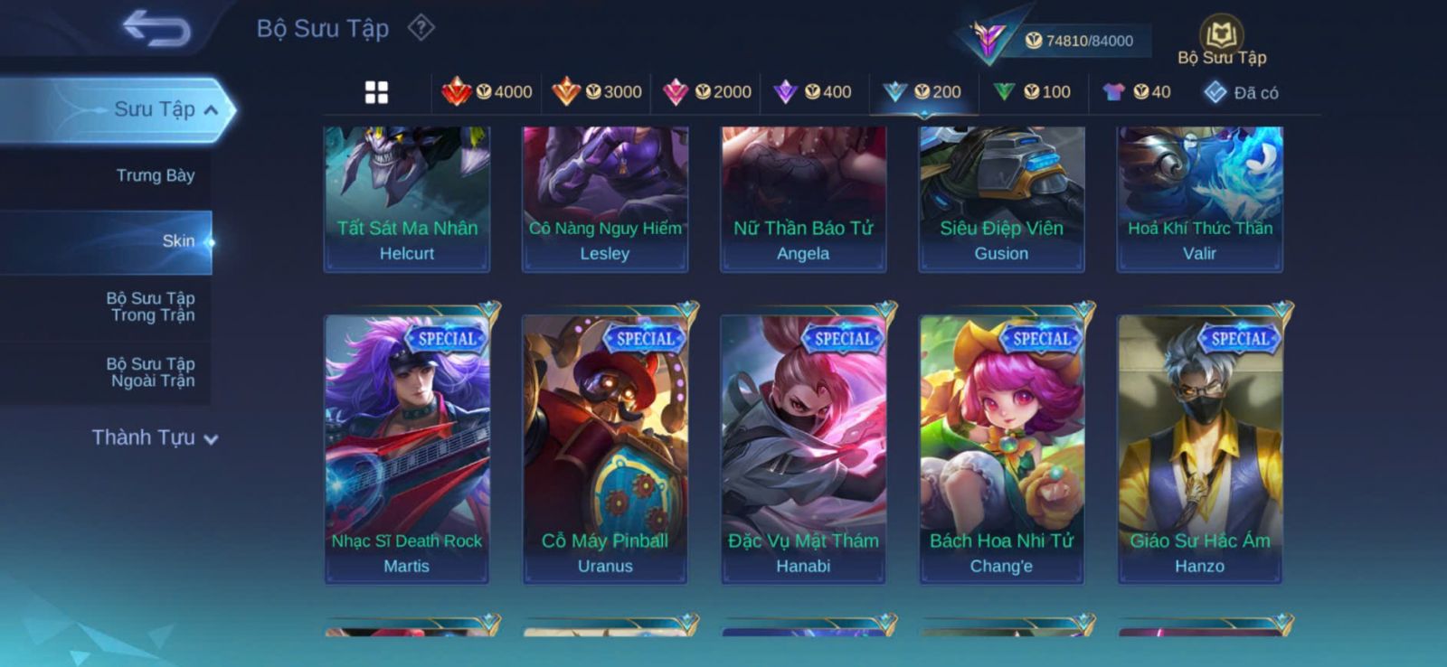The width and height of the screenshot is (1447, 667).
Task: Filter skins by the 2000-point tier
Action: point(706,91)
